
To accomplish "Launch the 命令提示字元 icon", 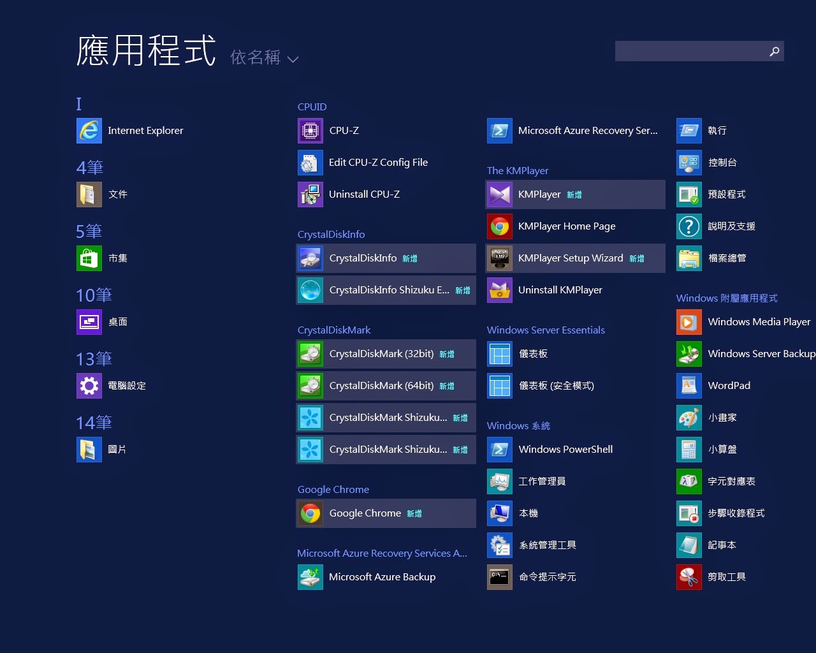I will [x=500, y=577].
